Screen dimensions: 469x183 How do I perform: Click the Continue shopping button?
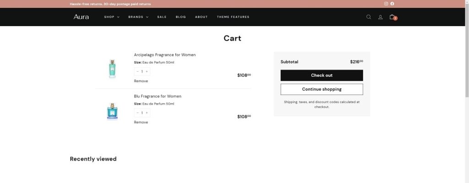[322, 89]
